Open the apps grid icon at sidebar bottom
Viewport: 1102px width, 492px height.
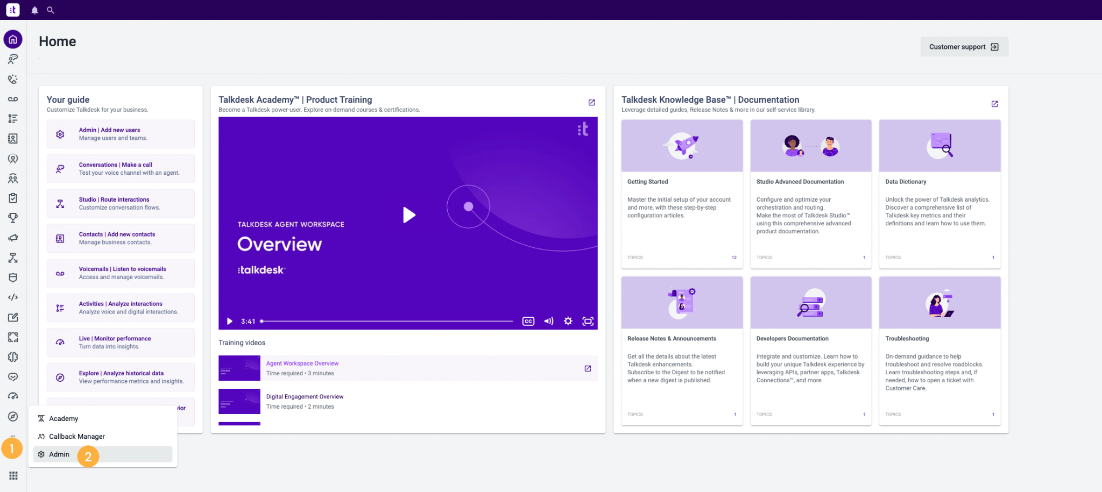click(x=13, y=476)
